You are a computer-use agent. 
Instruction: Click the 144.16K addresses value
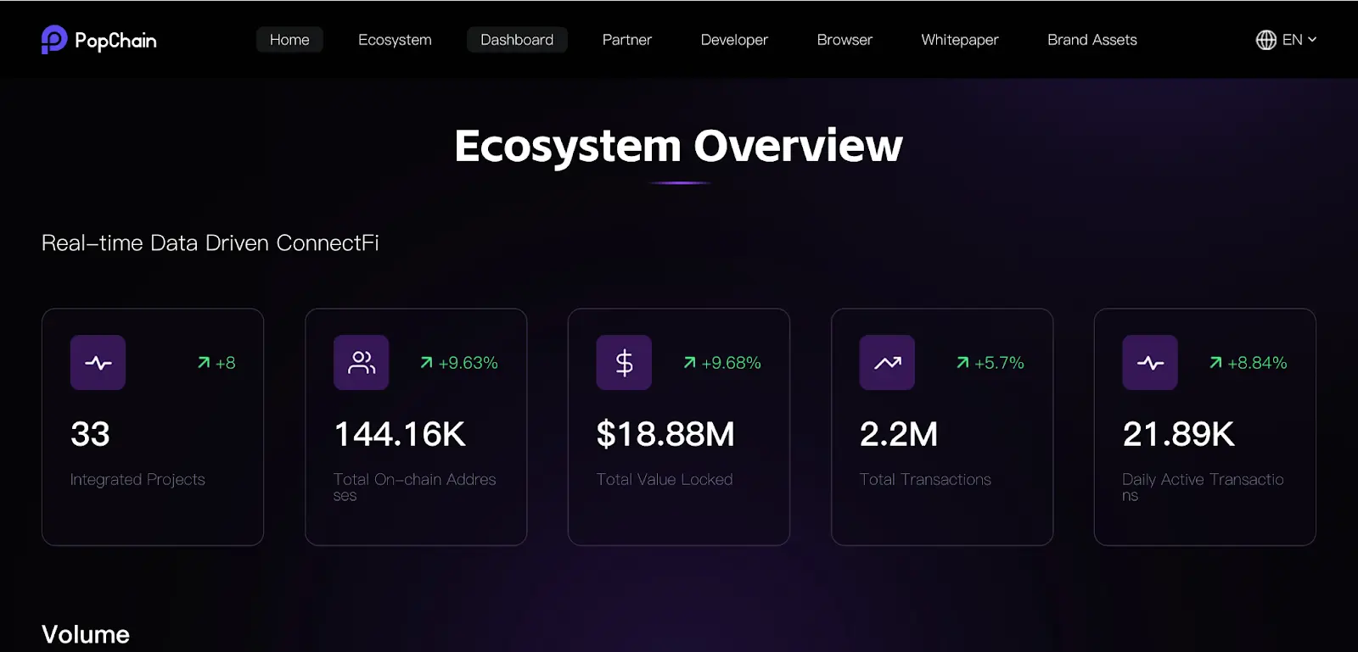(x=400, y=434)
